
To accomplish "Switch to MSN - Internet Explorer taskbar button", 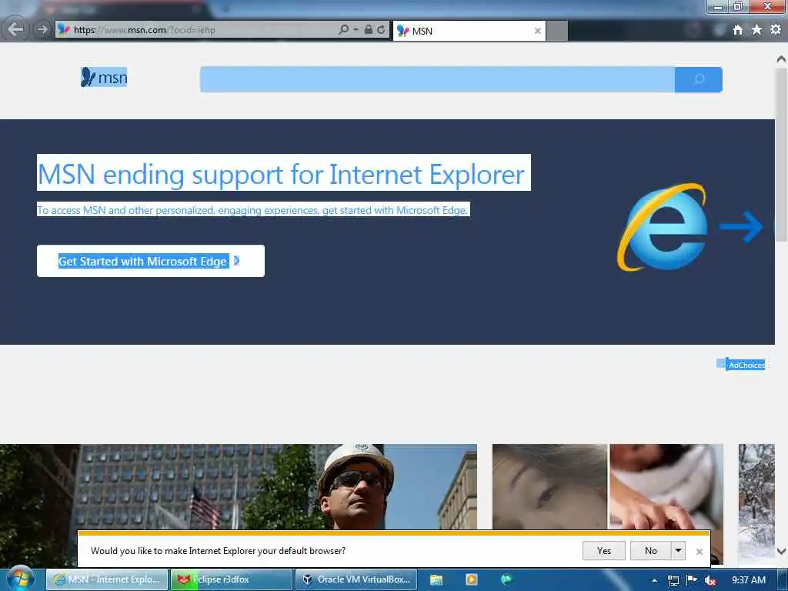I will tap(107, 579).
